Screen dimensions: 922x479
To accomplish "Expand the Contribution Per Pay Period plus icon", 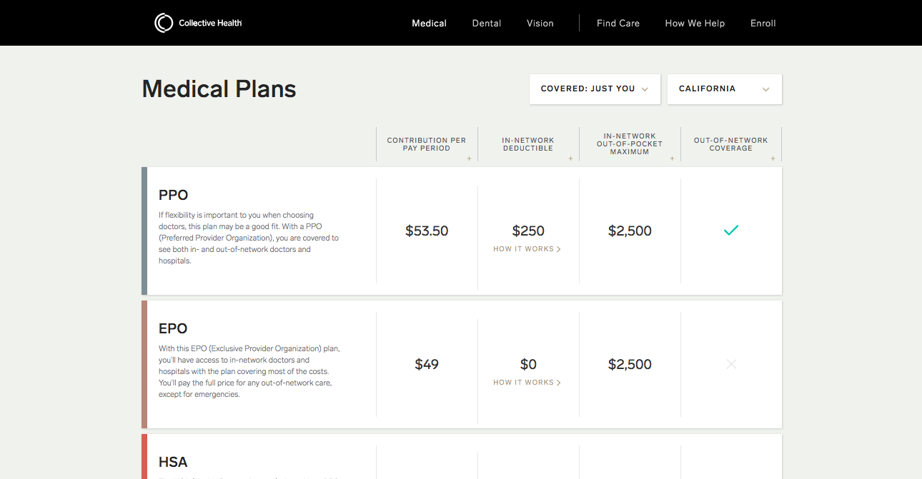I will pos(469,158).
